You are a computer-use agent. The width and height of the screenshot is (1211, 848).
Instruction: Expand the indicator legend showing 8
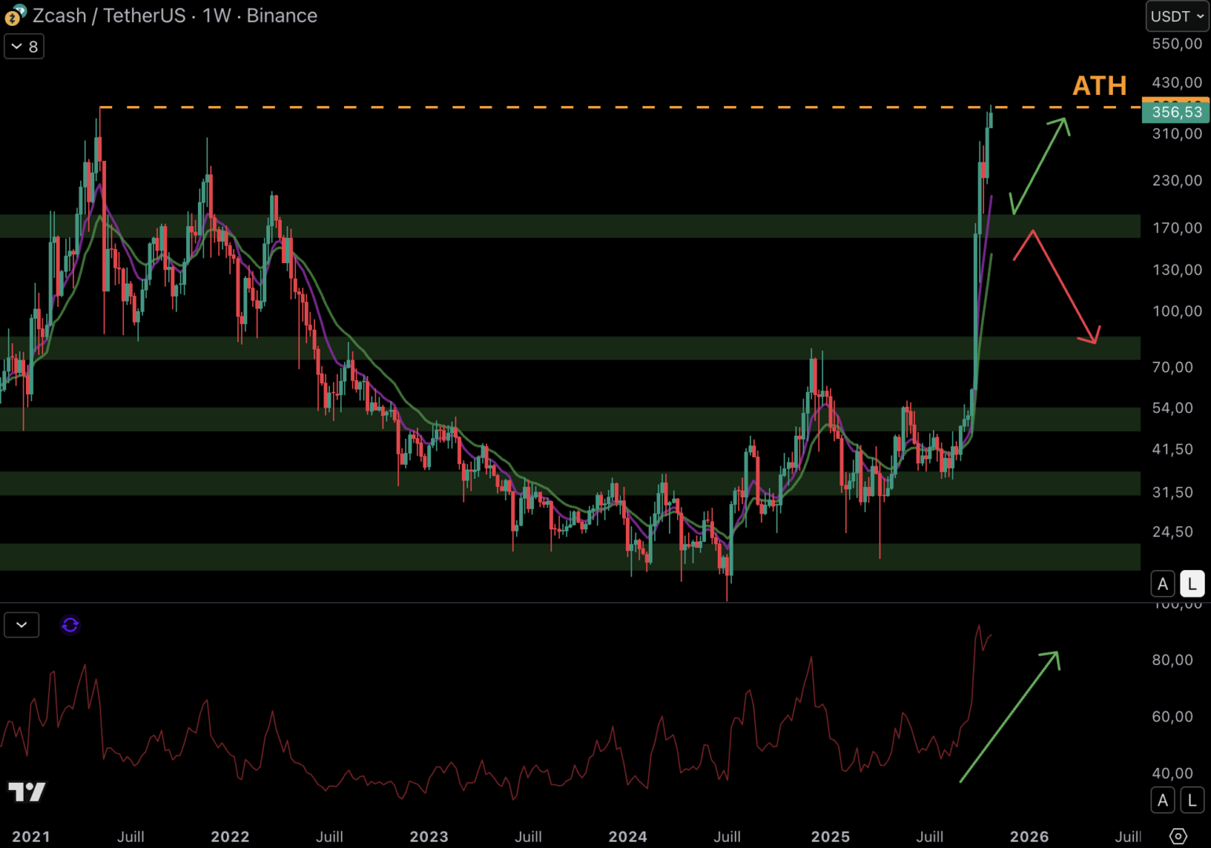24,47
